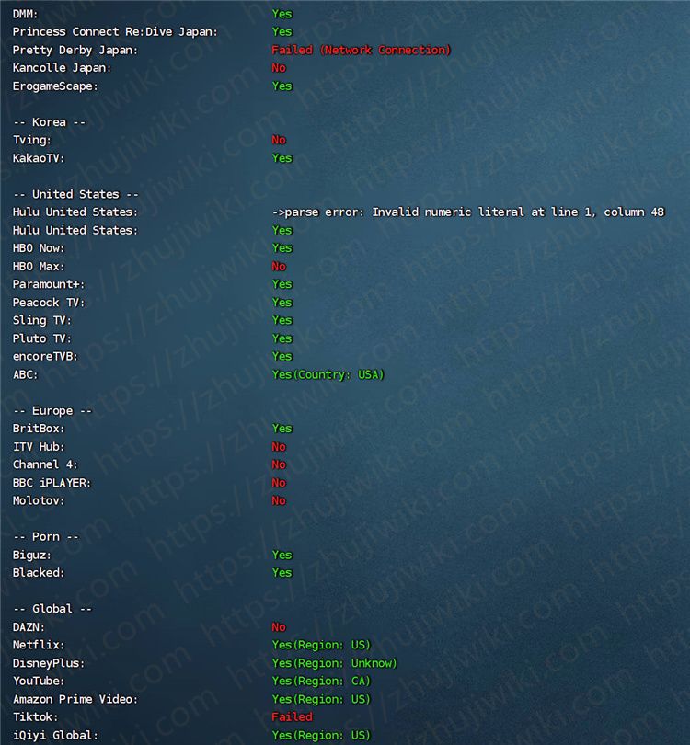This screenshot has height=745, width=690.
Task: Click the Princess Connect Re:Dive Japan label
Action: [115, 31]
